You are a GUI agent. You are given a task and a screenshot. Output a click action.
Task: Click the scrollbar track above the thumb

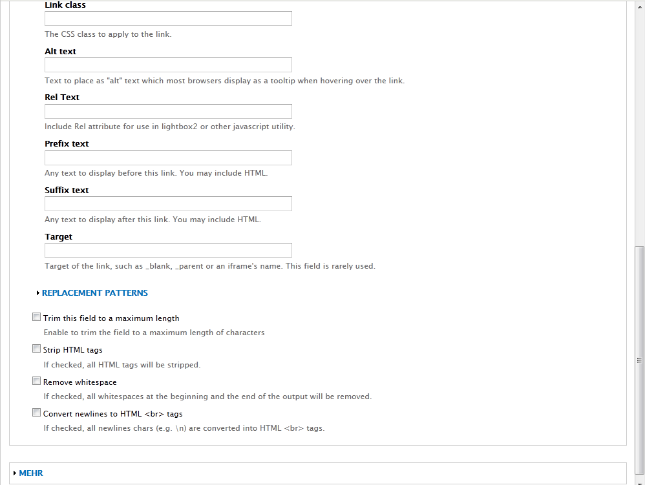[640, 129]
